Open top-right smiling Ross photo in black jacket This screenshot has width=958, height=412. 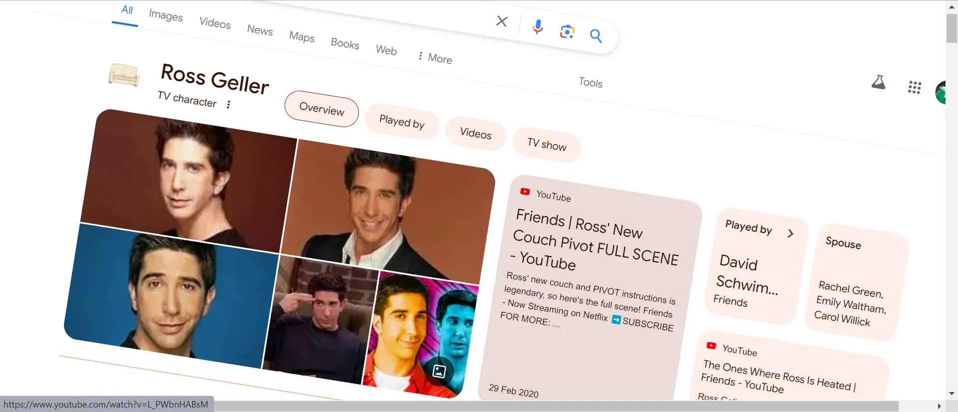[388, 212]
